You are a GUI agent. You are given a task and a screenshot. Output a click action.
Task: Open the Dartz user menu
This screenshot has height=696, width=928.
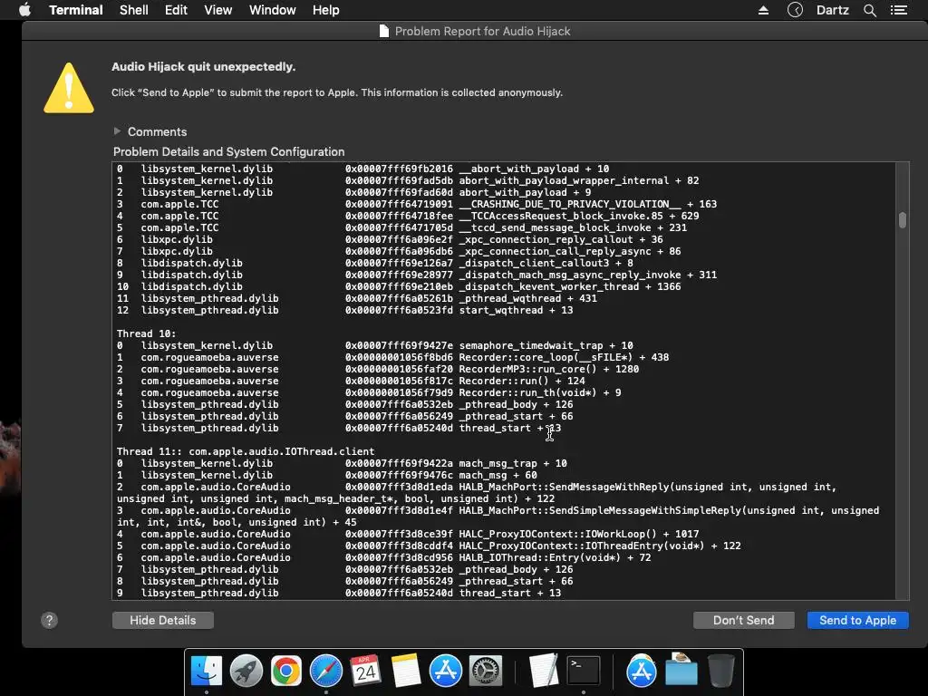click(832, 10)
